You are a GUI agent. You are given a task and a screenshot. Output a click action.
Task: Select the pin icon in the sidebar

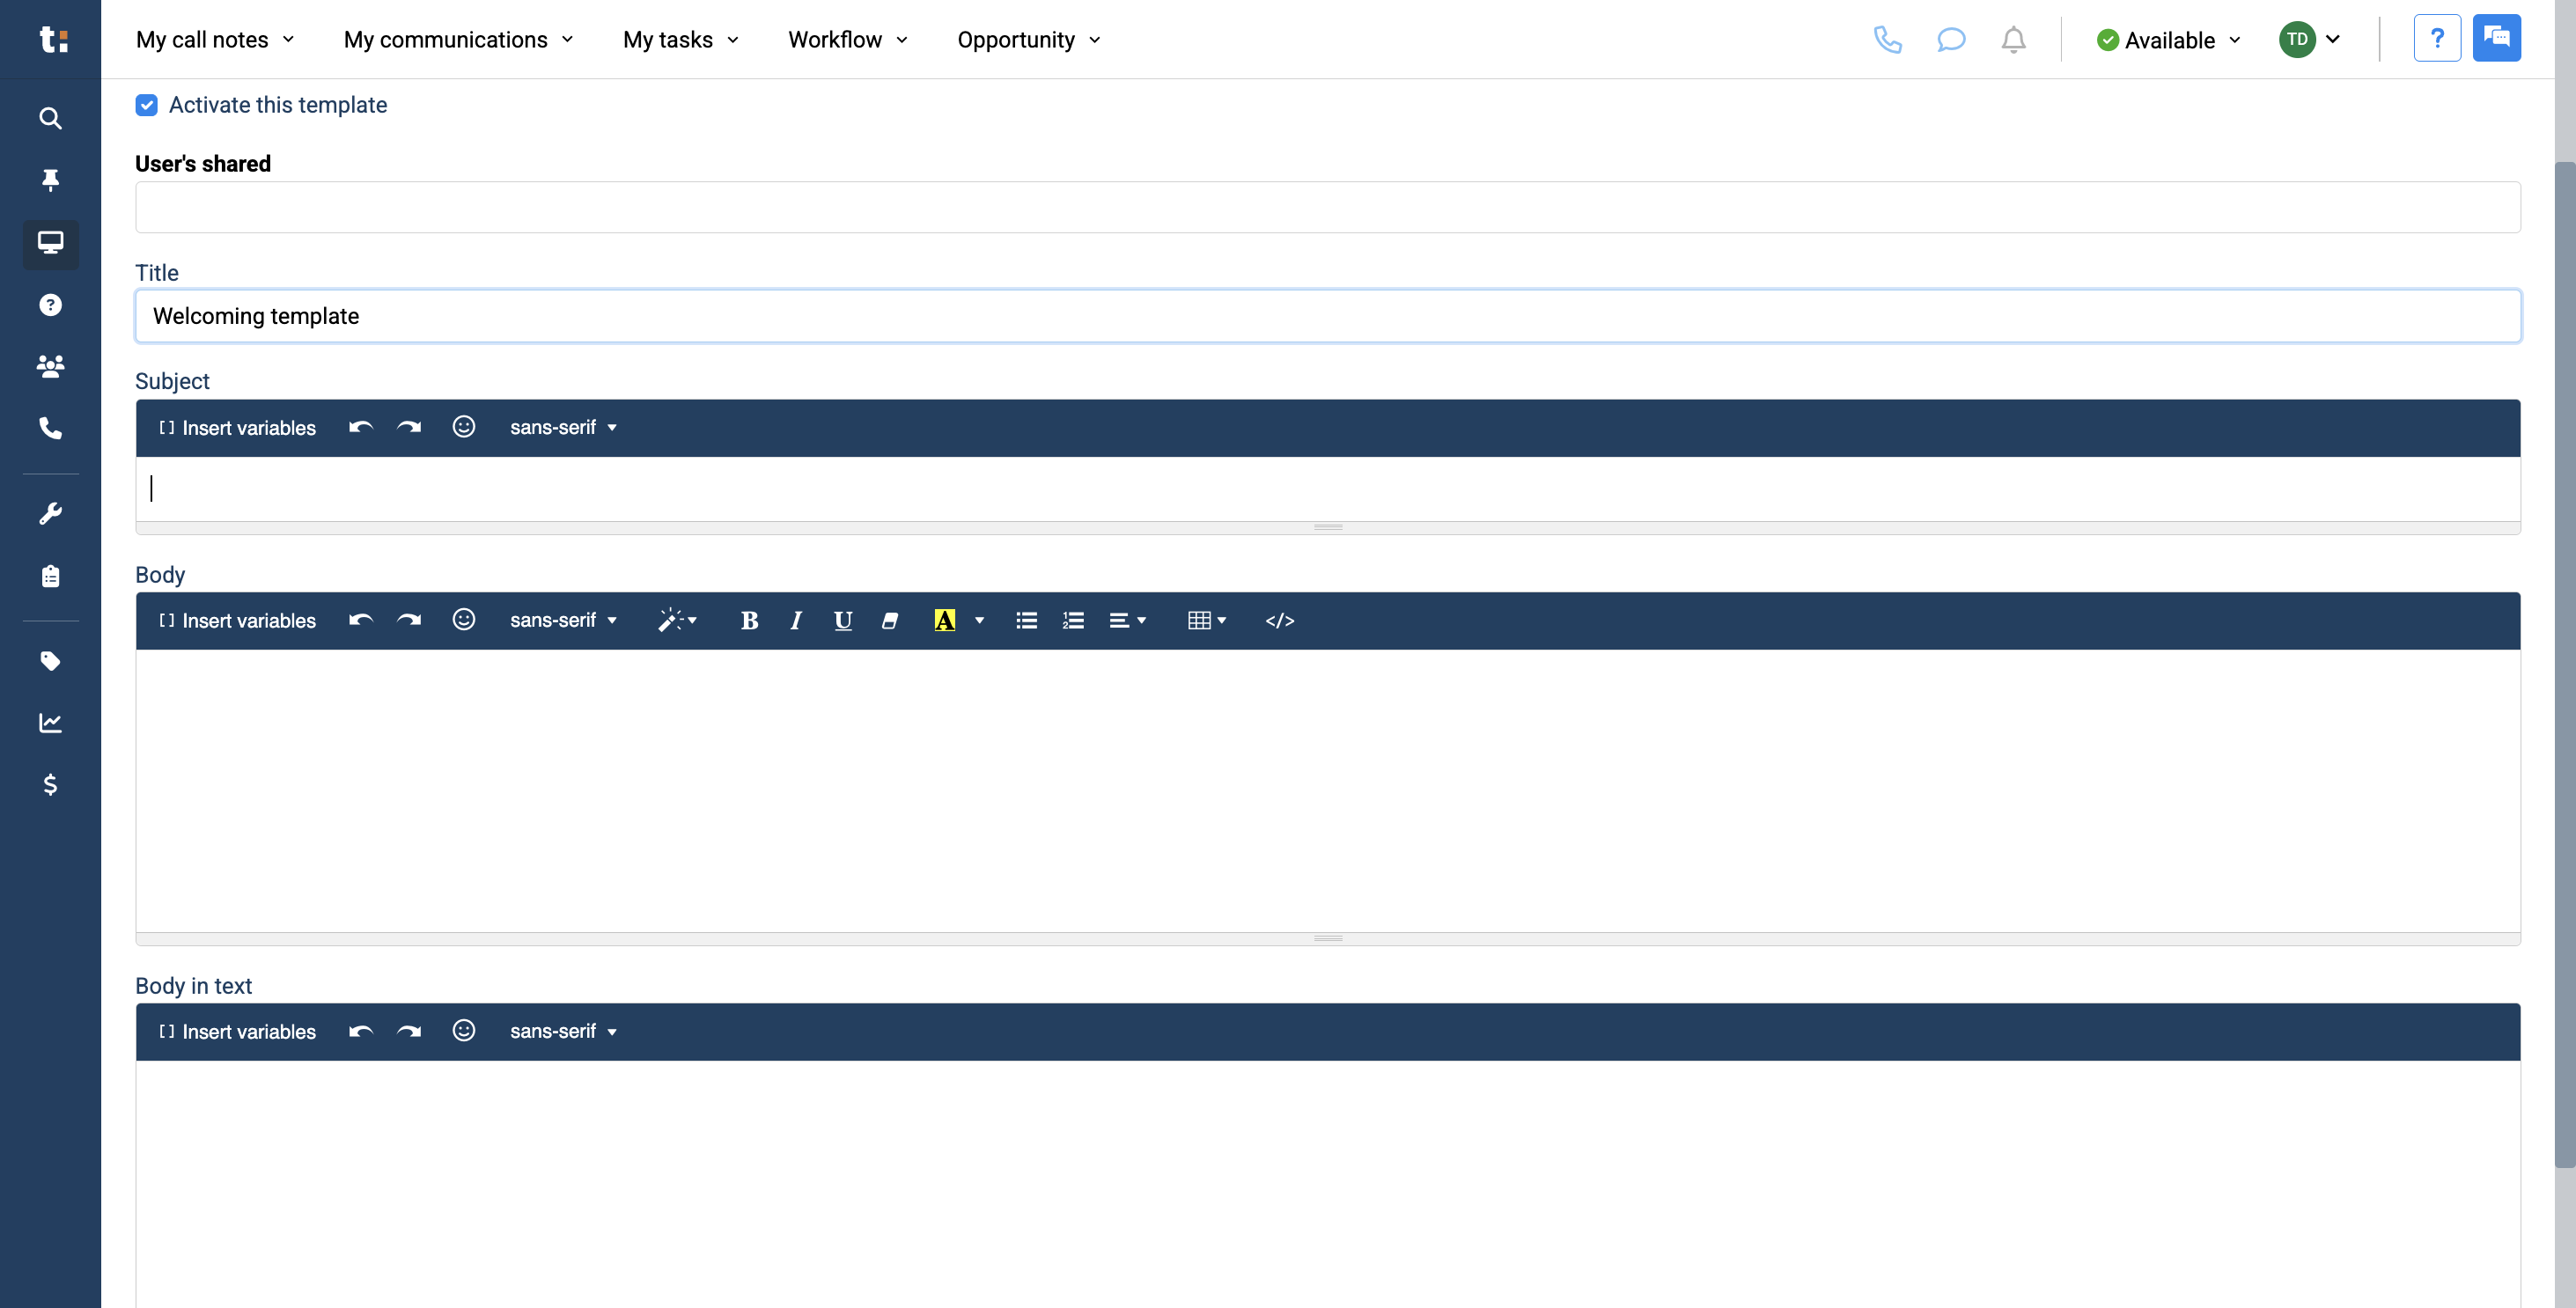click(x=50, y=180)
